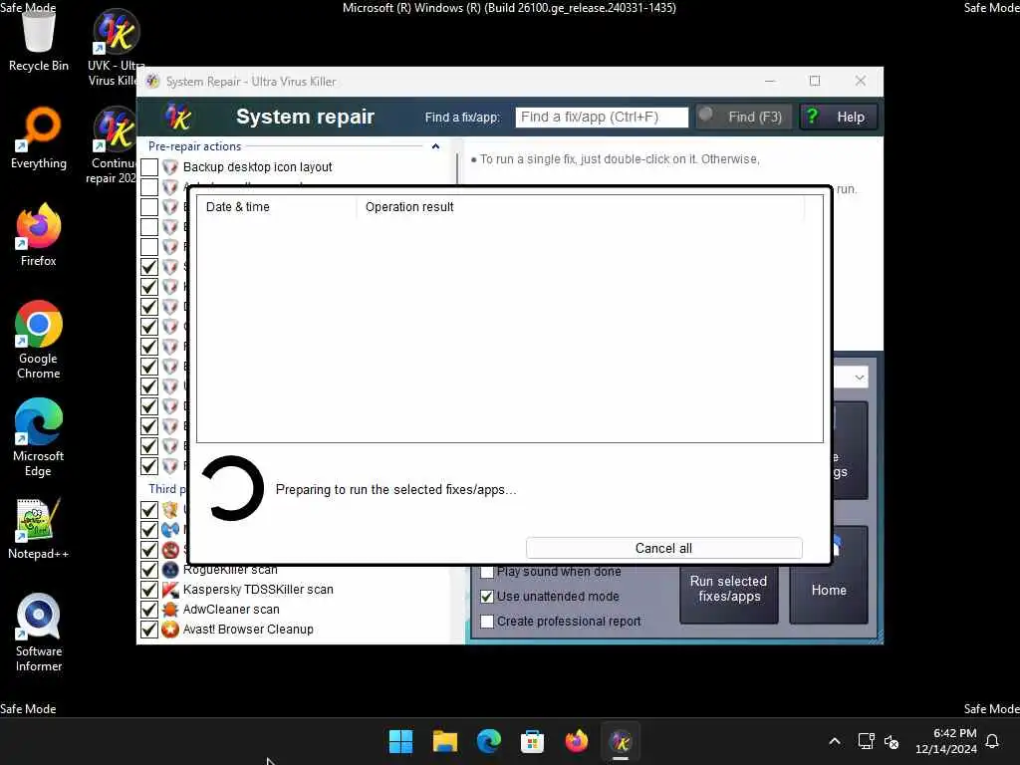Show hidden system tray icons
1020x765 pixels.
(835, 741)
